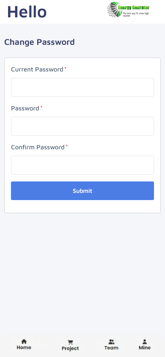Click the new Password input field
Viewport: 165px width, 357px height.
point(82,126)
